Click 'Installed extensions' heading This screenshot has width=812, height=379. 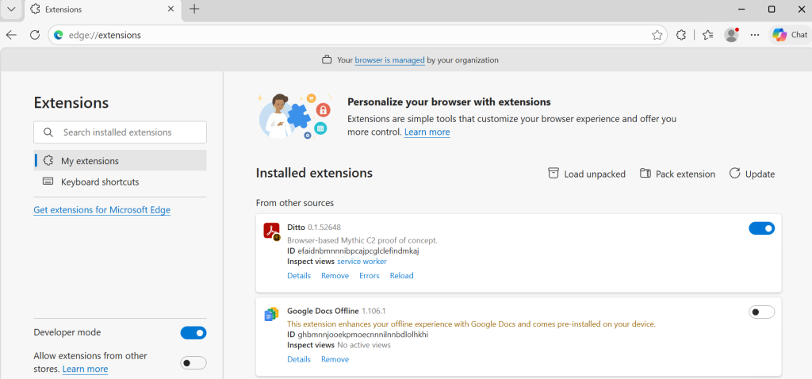pyautogui.click(x=314, y=173)
